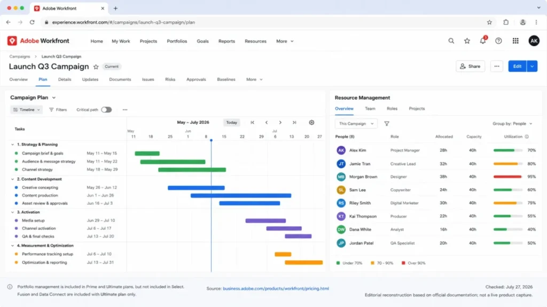Click the browser back arrow
The height and width of the screenshot is (307, 547).
tap(9, 22)
